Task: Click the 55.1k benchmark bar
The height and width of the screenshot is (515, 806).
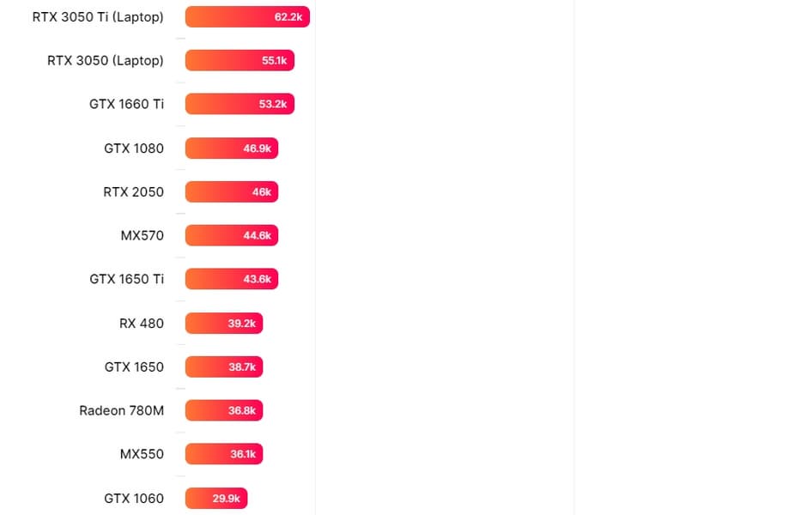Action: coord(239,61)
